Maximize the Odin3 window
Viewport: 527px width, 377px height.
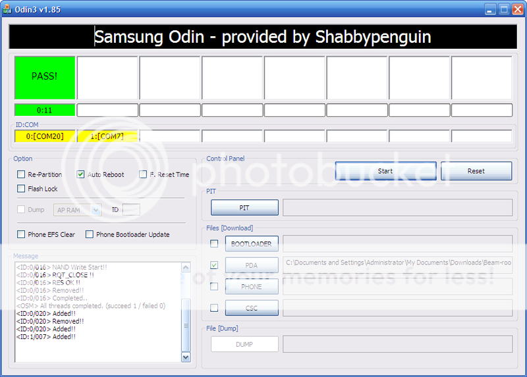coord(504,9)
